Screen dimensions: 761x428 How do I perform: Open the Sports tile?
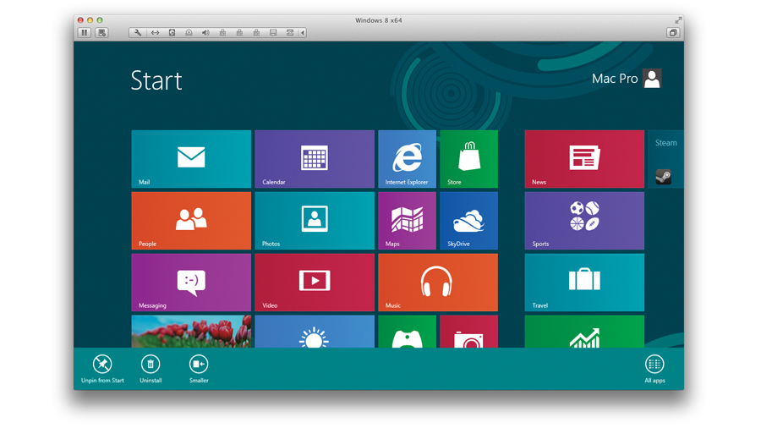coord(584,220)
